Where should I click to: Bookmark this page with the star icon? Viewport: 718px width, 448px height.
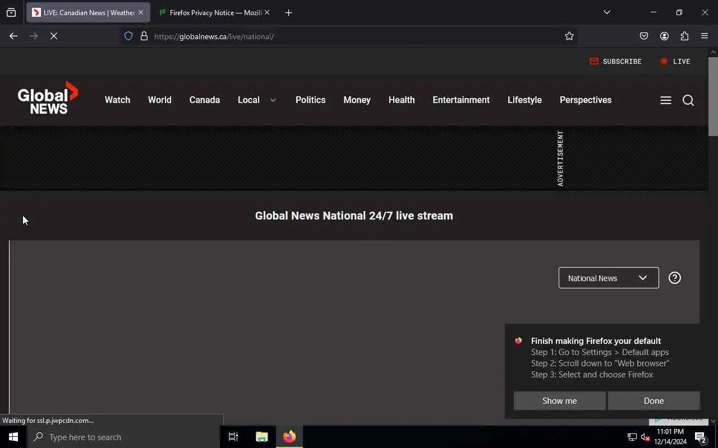point(569,36)
